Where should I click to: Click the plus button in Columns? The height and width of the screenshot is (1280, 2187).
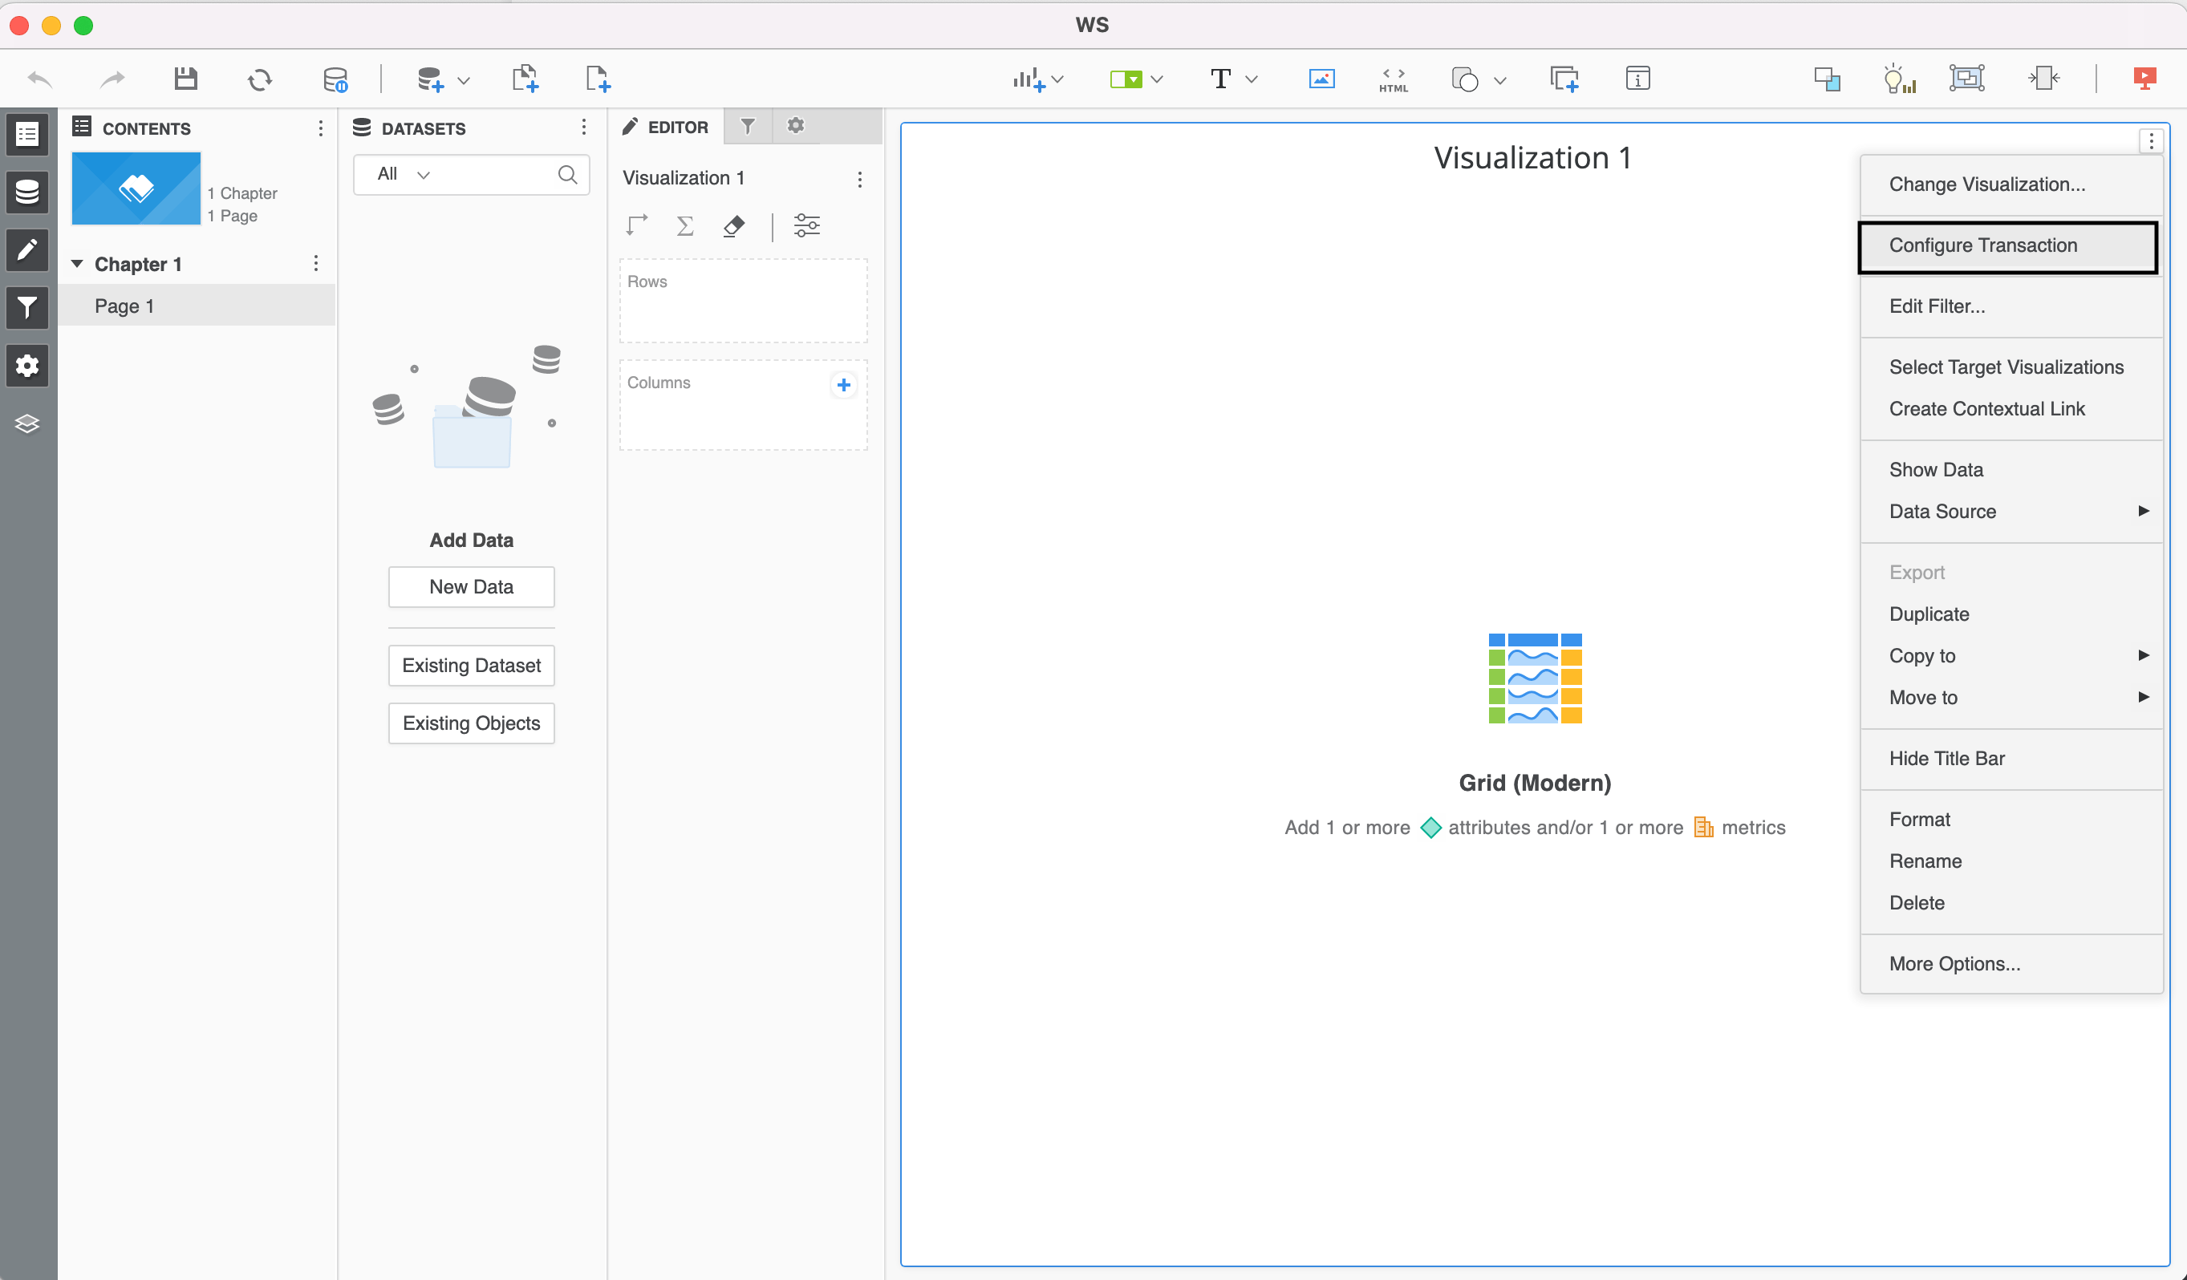pyautogui.click(x=843, y=384)
